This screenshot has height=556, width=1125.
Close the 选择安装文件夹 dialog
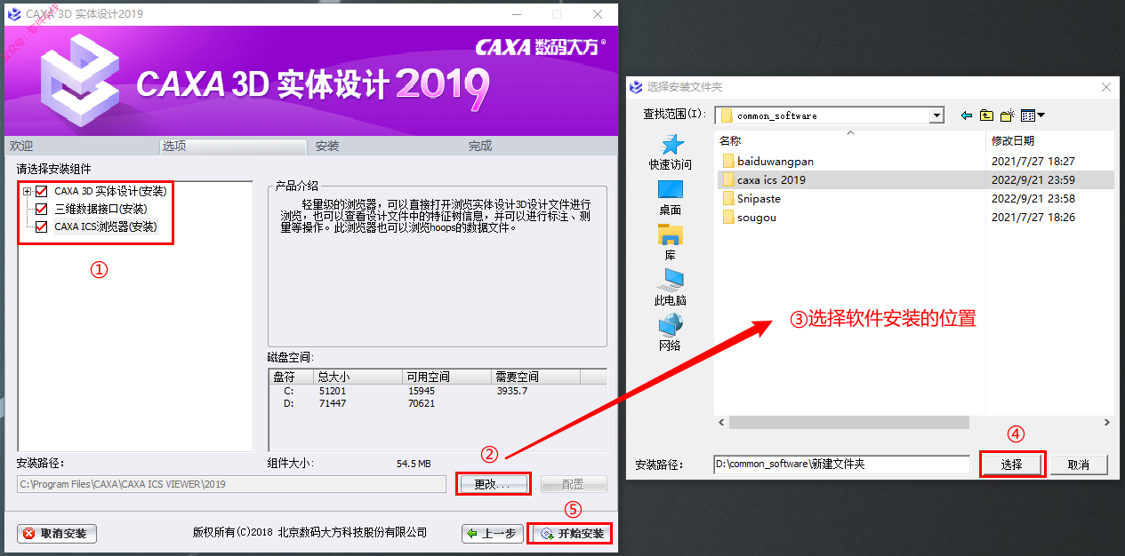(1106, 87)
